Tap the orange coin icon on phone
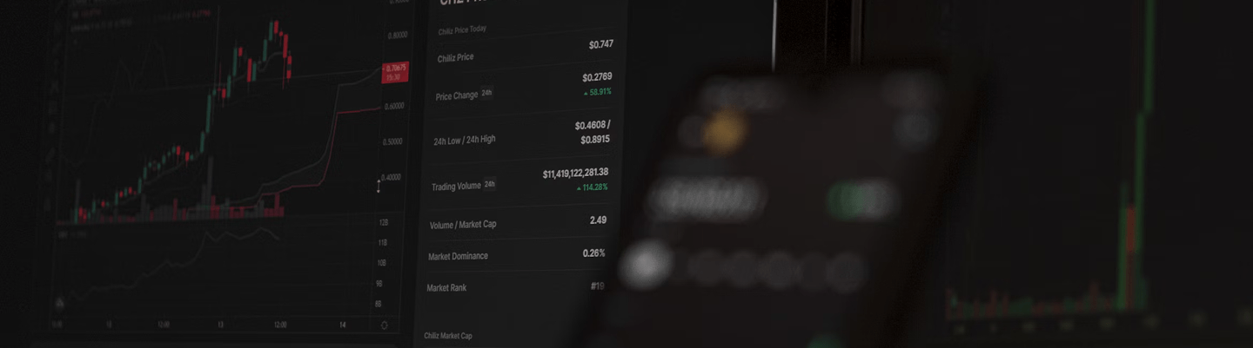Image resolution: width=1253 pixels, height=348 pixels. tap(726, 132)
